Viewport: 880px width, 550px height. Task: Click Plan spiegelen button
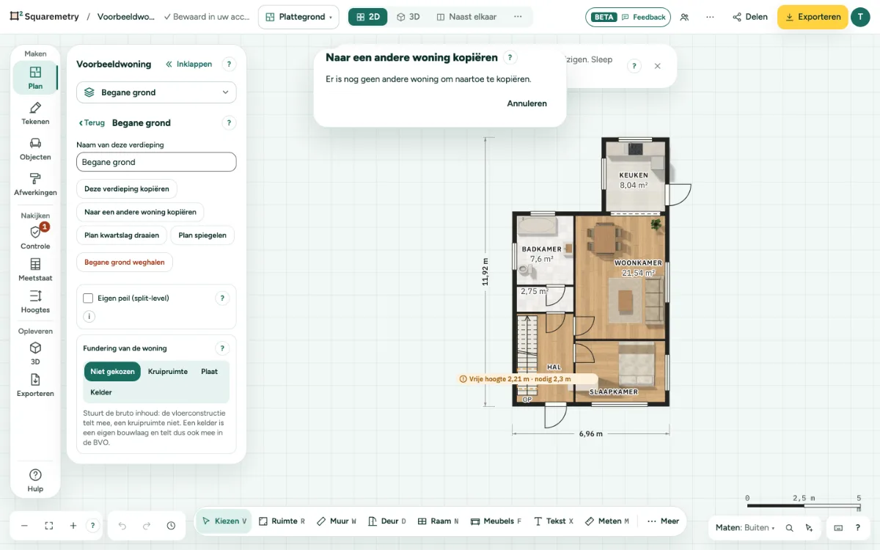(202, 235)
